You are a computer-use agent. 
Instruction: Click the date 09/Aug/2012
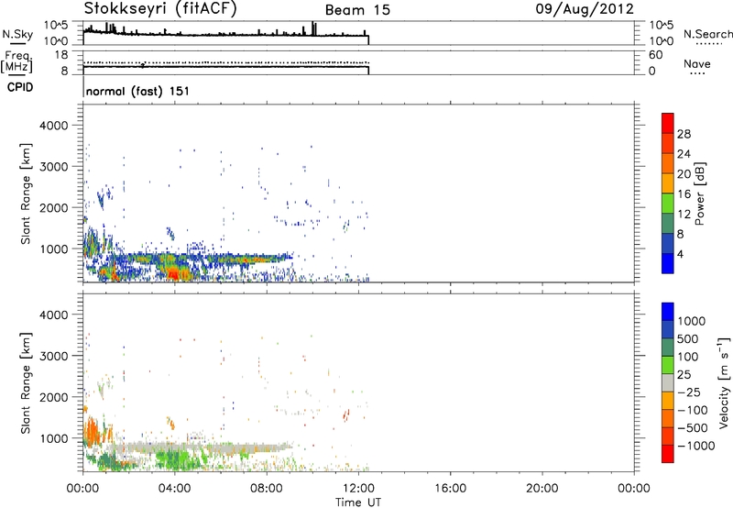click(x=585, y=9)
